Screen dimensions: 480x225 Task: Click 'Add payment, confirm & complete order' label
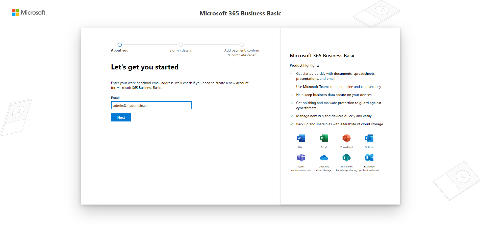coord(242,53)
